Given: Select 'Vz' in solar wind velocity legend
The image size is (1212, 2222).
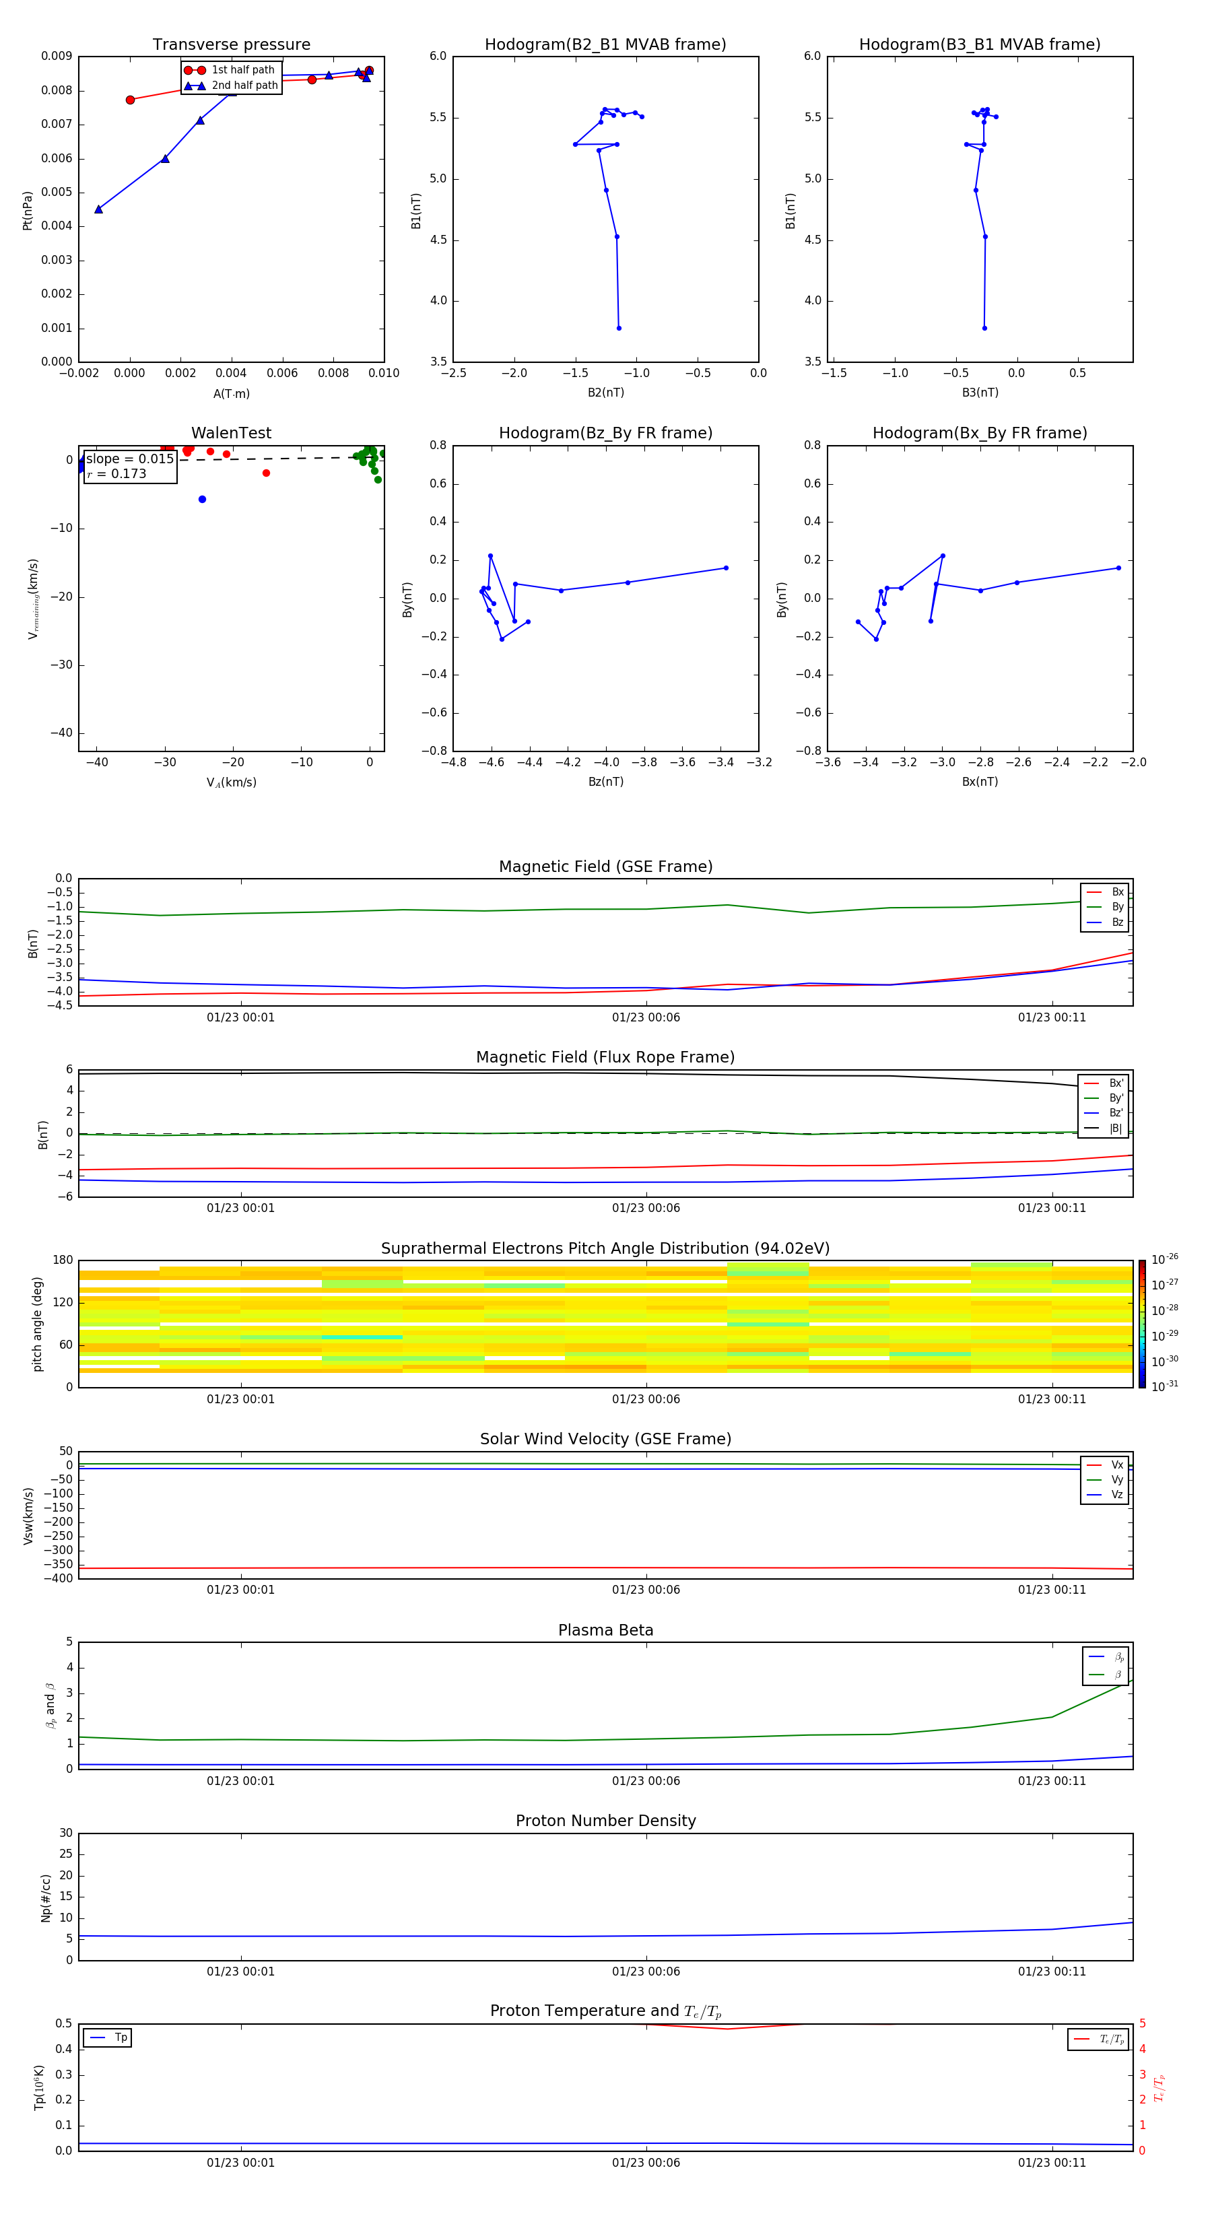Looking at the screenshot, I should (x=1105, y=1495).
